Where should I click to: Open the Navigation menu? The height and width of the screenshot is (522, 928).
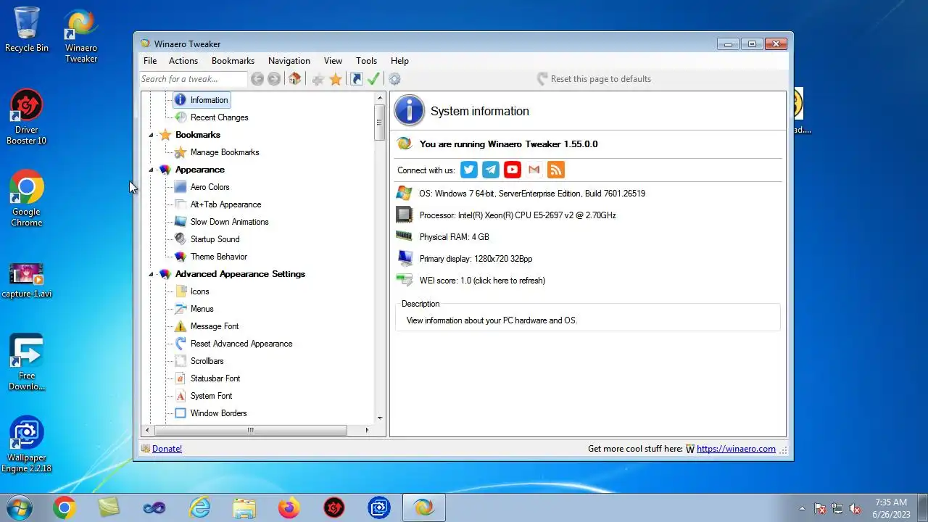click(x=289, y=61)
